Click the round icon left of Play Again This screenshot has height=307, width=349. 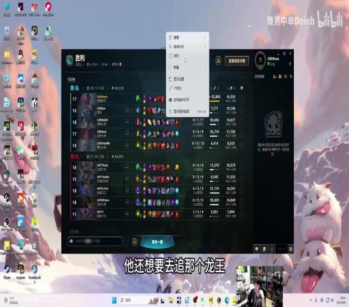pos(135,242)
